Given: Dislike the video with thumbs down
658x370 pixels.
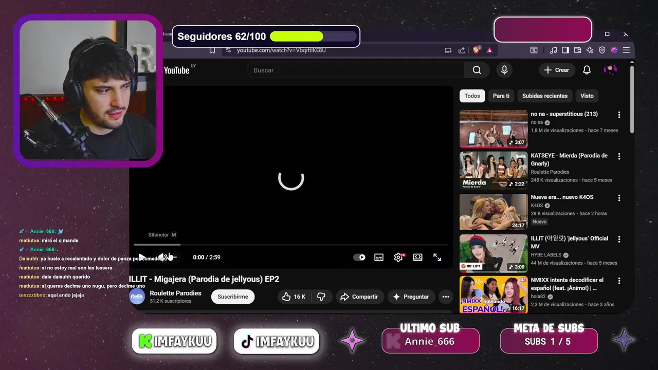Looking at the screenshot, I should (321, 297).
